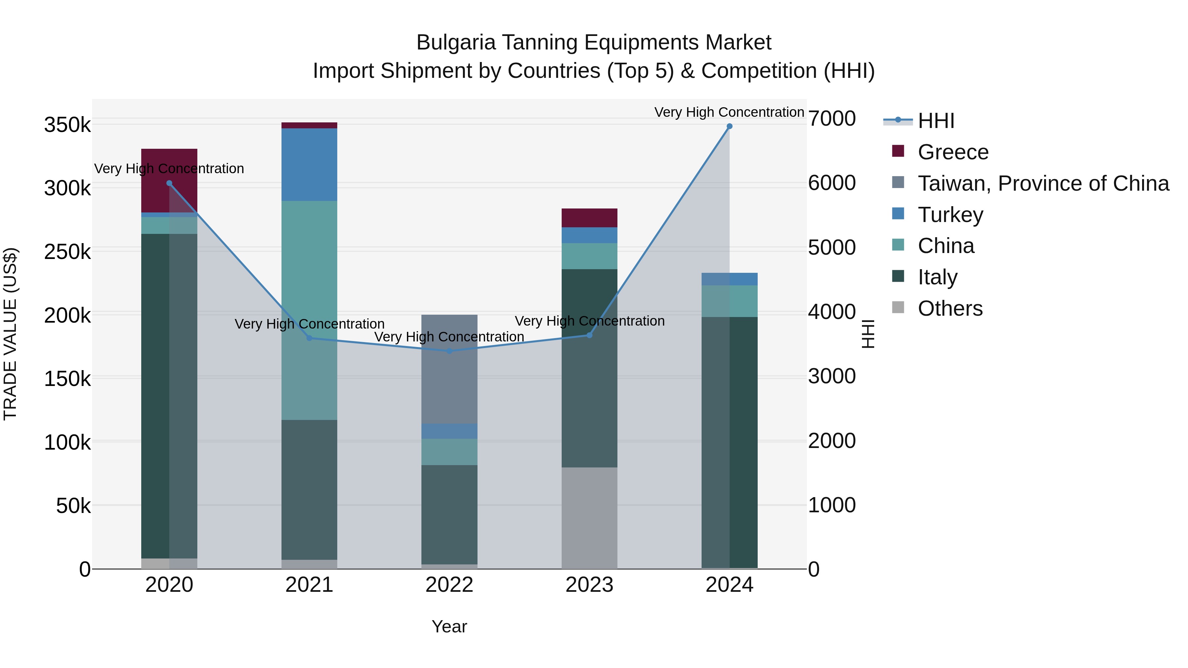The height and width of the screenshot is (668, 1188).
Task: Click the Taiwan segment of the 2022 bar
Action: click(450, 369)
